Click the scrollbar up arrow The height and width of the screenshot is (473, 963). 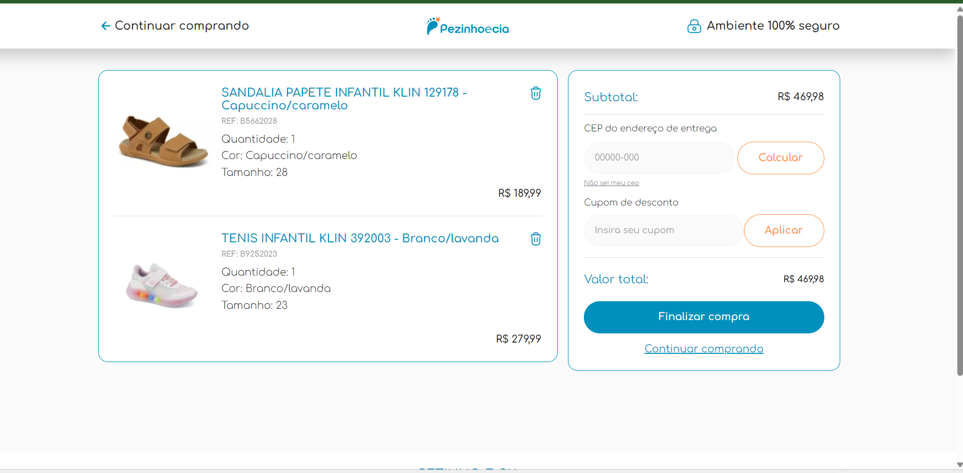959,9
